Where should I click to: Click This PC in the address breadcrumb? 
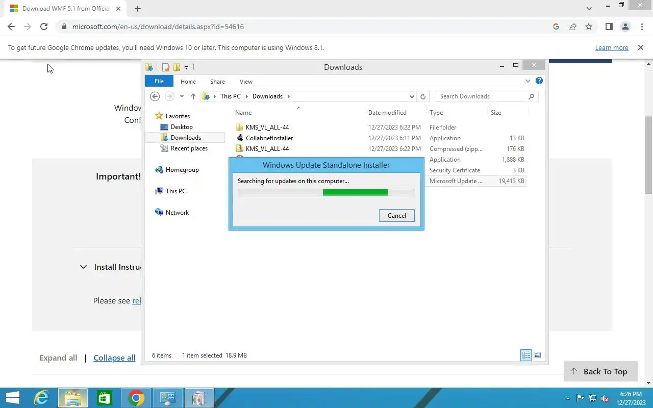[230, 96]
